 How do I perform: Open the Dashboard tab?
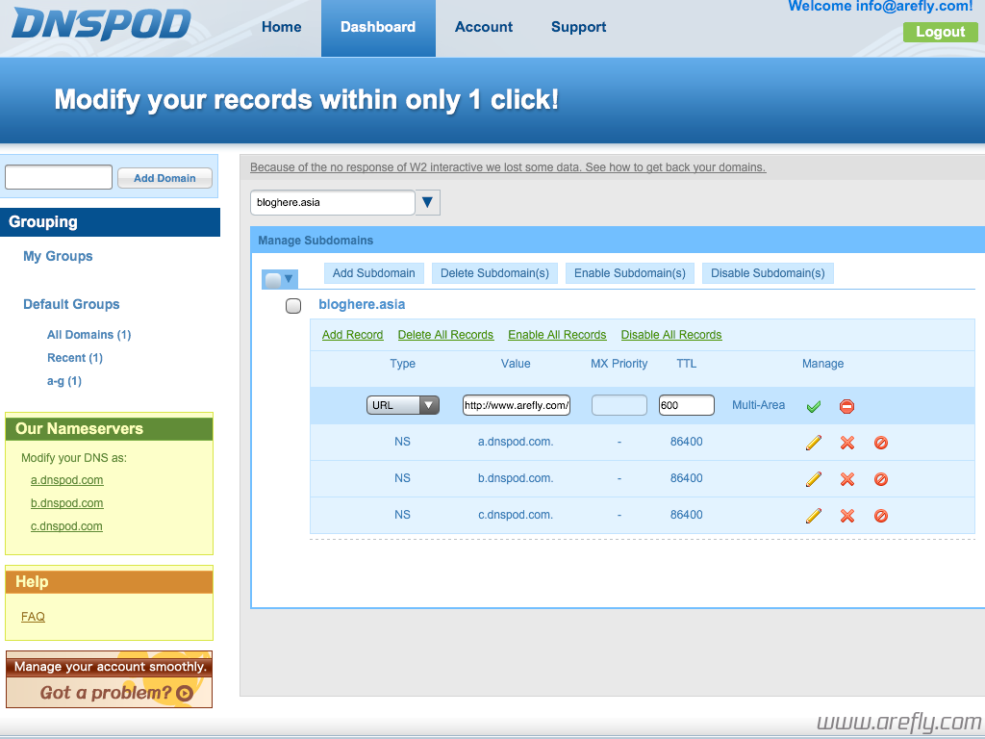378,28
